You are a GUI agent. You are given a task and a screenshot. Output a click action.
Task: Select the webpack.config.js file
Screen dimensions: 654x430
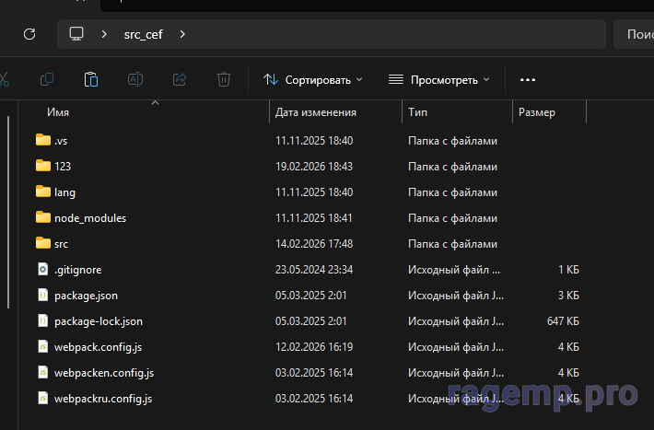click(98, 347)
